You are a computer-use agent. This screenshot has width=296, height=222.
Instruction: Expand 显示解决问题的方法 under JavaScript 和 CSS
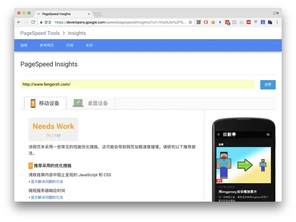[47, 182]
